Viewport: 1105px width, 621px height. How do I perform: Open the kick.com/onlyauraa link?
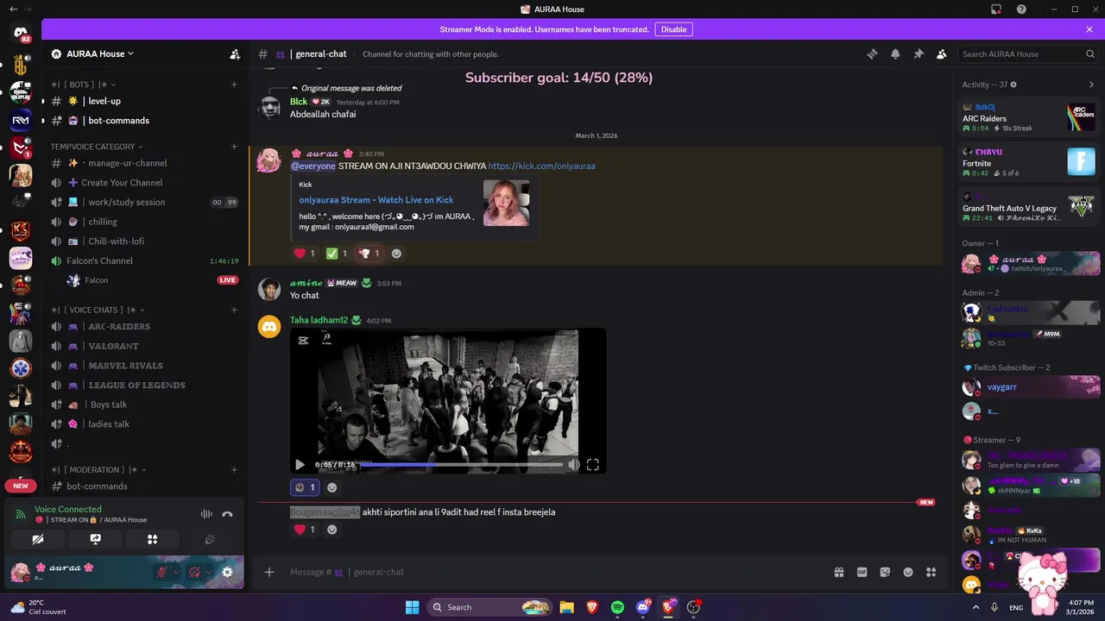click(541, 166)
